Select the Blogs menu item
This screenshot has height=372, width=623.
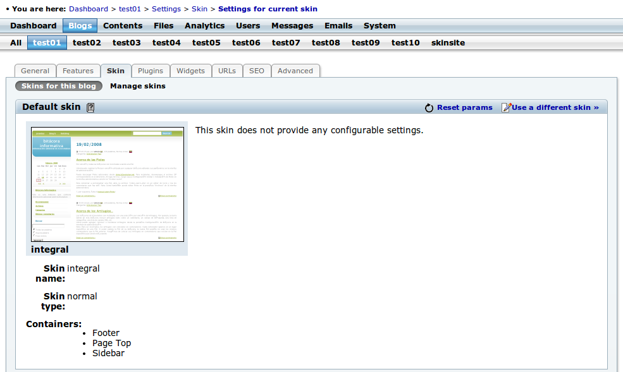pyautogui.click(x=80, y=26)
